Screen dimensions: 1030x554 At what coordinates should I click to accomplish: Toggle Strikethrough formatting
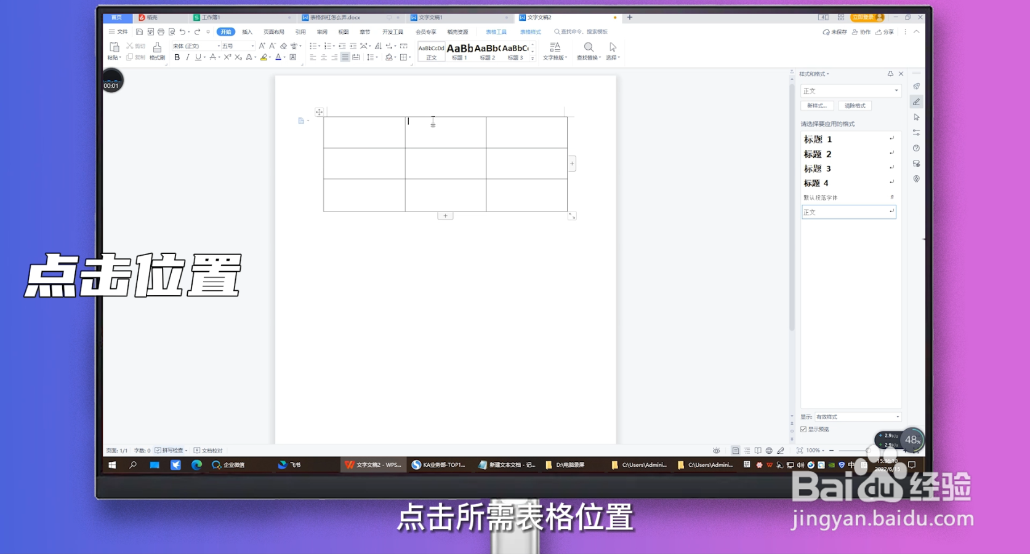(212, 57)
